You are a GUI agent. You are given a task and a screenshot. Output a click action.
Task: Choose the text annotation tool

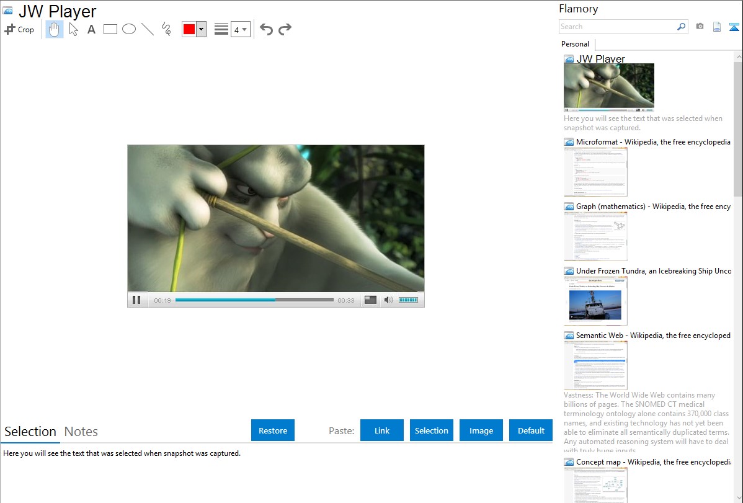click(x=91, y=29)
